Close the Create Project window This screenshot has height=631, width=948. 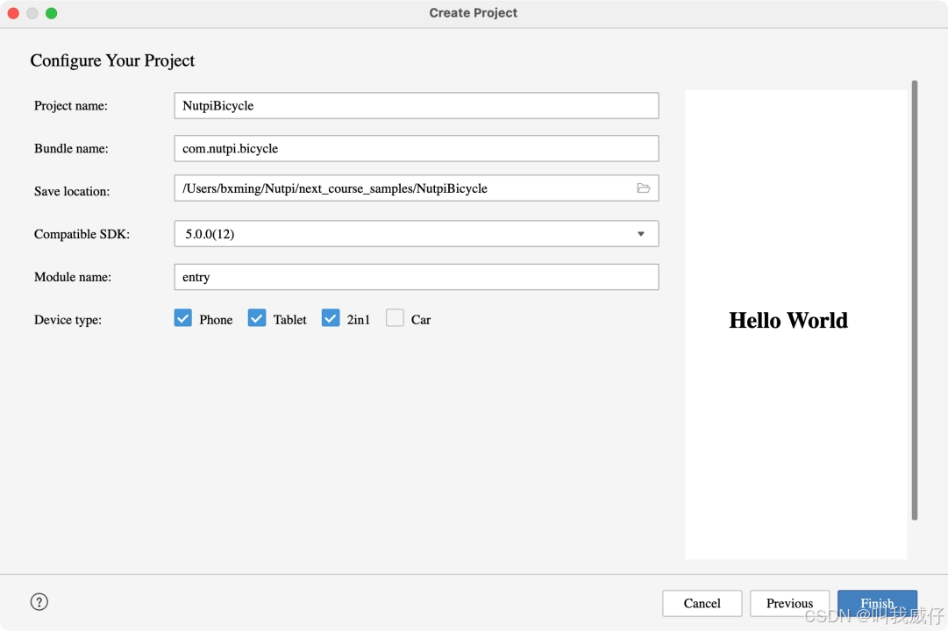pyautogui.click(x=13, y=13)
